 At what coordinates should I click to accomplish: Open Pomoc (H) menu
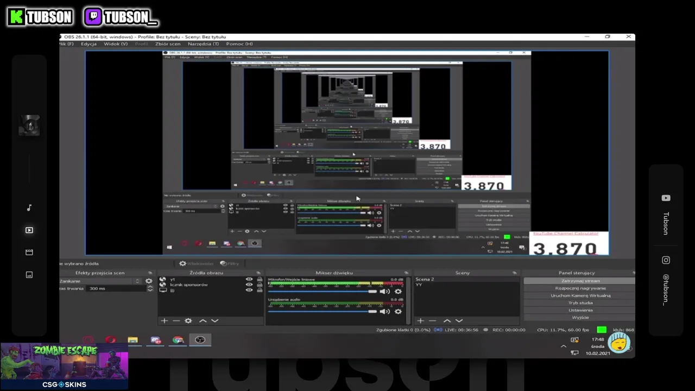239,44
